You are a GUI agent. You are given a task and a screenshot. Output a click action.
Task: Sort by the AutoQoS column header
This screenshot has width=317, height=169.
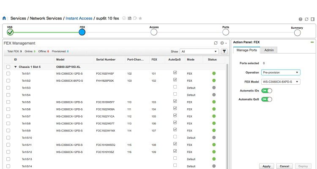174,59
